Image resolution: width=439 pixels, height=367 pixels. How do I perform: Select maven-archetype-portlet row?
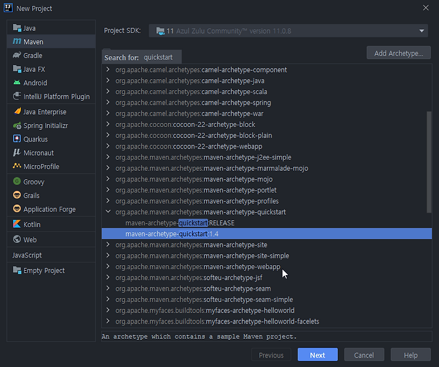click(x=266, y=190)
